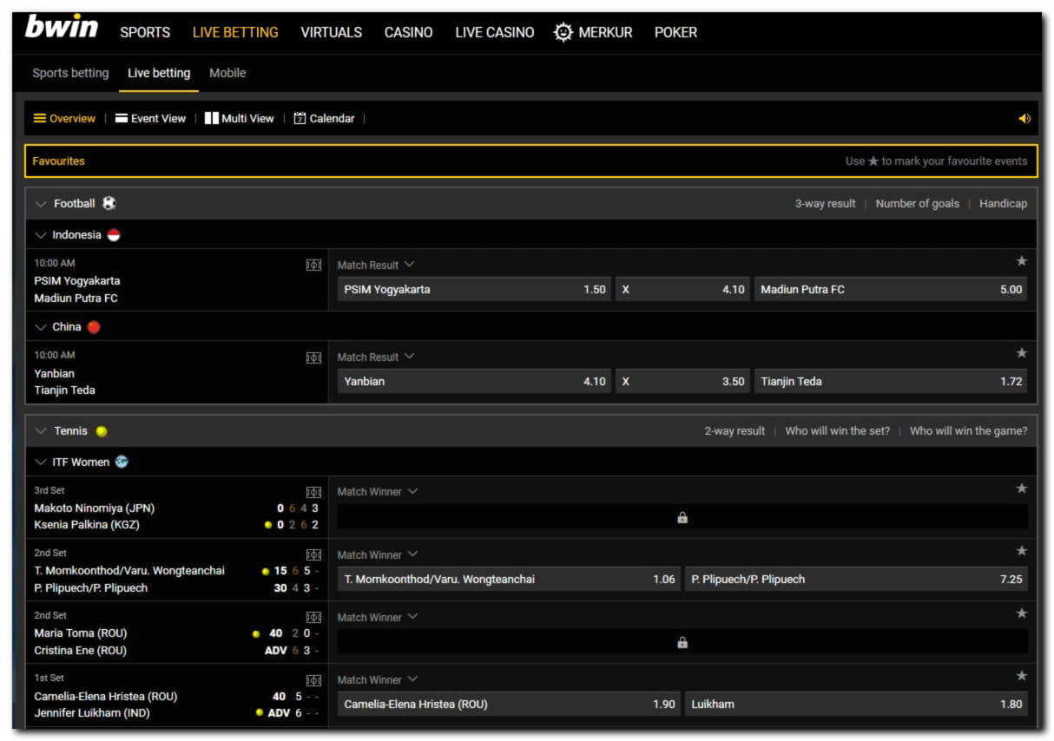Screen dimensions: 1054x741
Task: Toggle the sound speaker icon
Action: coord(1024,119)
